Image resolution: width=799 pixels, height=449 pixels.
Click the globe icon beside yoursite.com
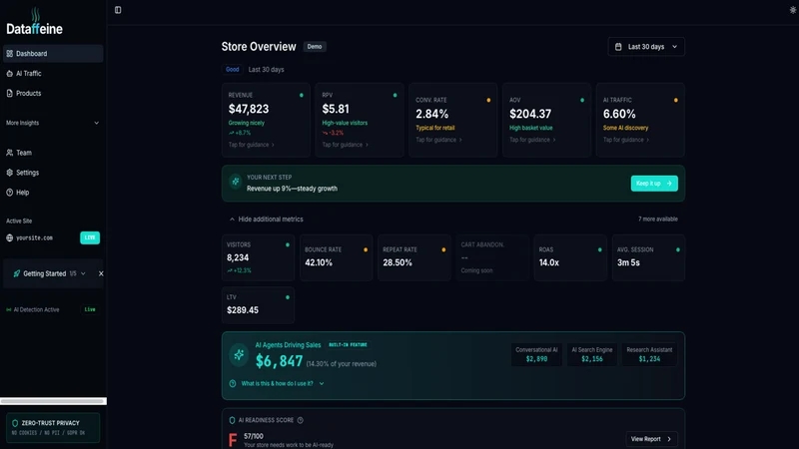point(10,237)
